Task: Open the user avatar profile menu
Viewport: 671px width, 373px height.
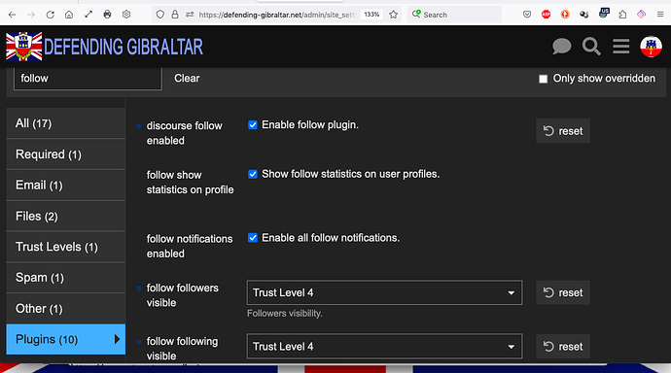Action: pos(651,47)
